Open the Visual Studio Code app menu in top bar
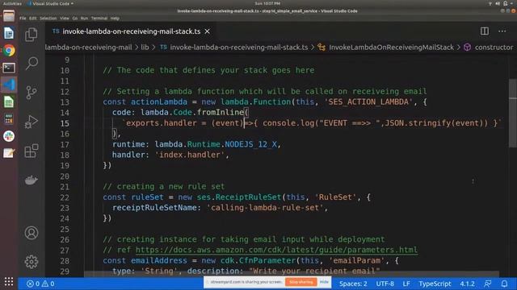This screenshot has height=290, width=517. [x=51, y=3]
